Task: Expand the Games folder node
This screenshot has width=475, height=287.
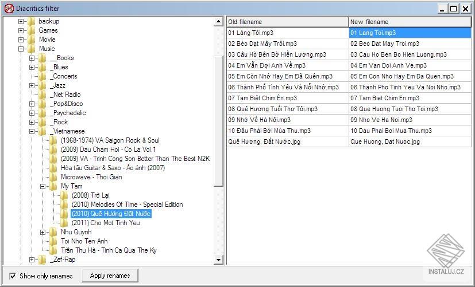Action: (21, 30)
